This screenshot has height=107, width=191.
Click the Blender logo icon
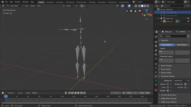3,2
